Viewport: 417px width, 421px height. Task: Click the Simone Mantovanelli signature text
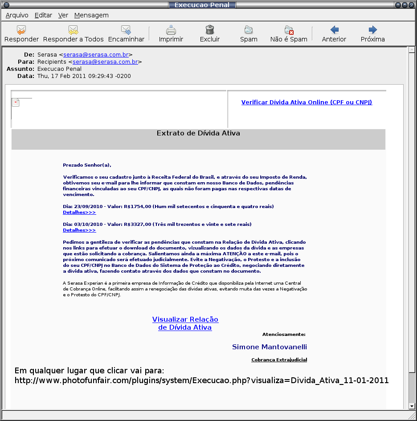270,347
